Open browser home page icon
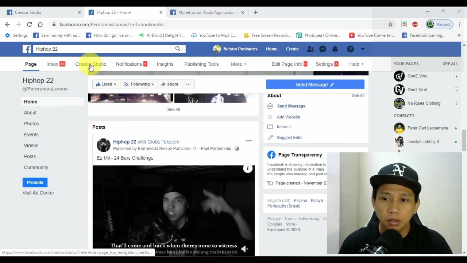This screenshot has width=467, height=263. pyautogui.click(x=40, y=24)
